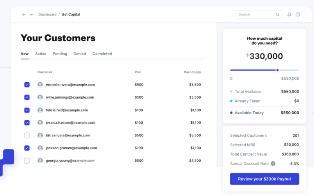The image size is (314, 196).
Task: Click avatar icon for georgia.young@example.com
Action: [x=40, y=161]
